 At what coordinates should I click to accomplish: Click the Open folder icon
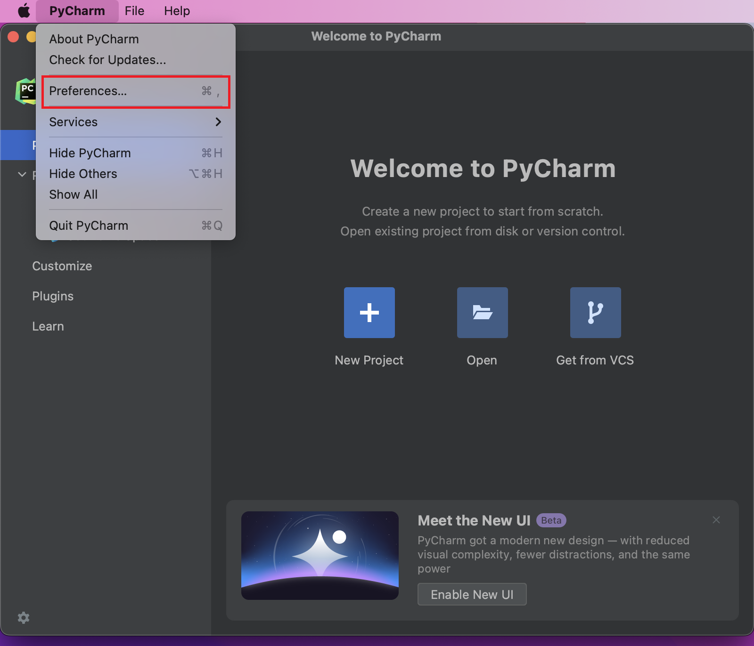click(483, 313)
